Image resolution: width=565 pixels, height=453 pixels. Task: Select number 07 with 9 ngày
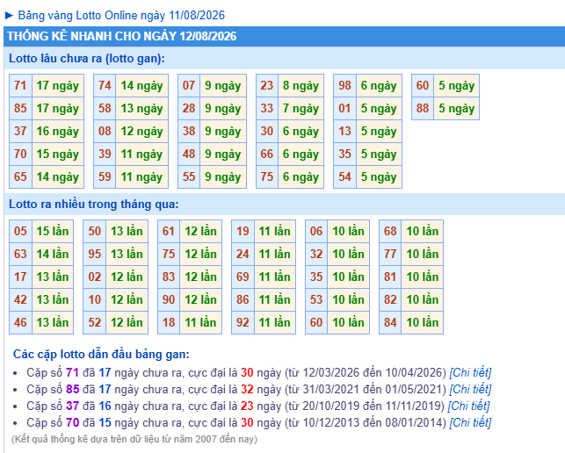(189, 86)
